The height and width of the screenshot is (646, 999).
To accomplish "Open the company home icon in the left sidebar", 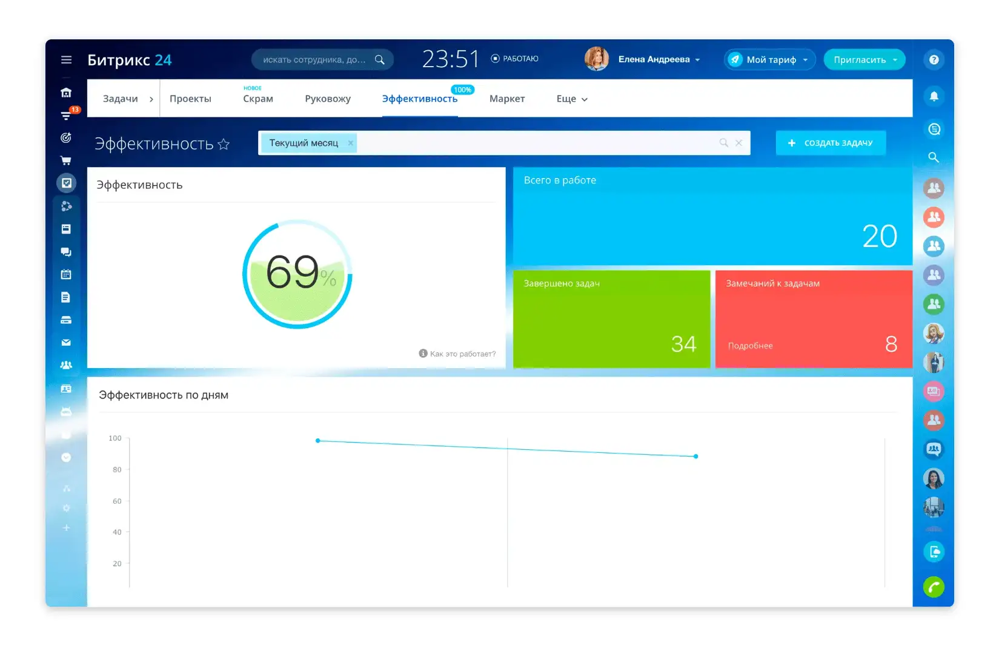I will (x=66, y=93).
